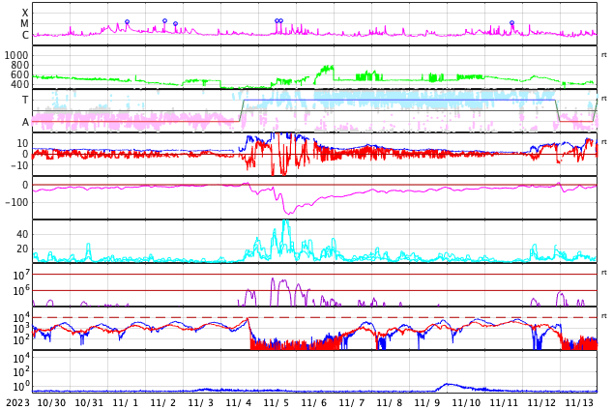The height and width of the screenshot is (410, 613).
Task: Click the T sector axis label
Action: (x=25, y=100)
